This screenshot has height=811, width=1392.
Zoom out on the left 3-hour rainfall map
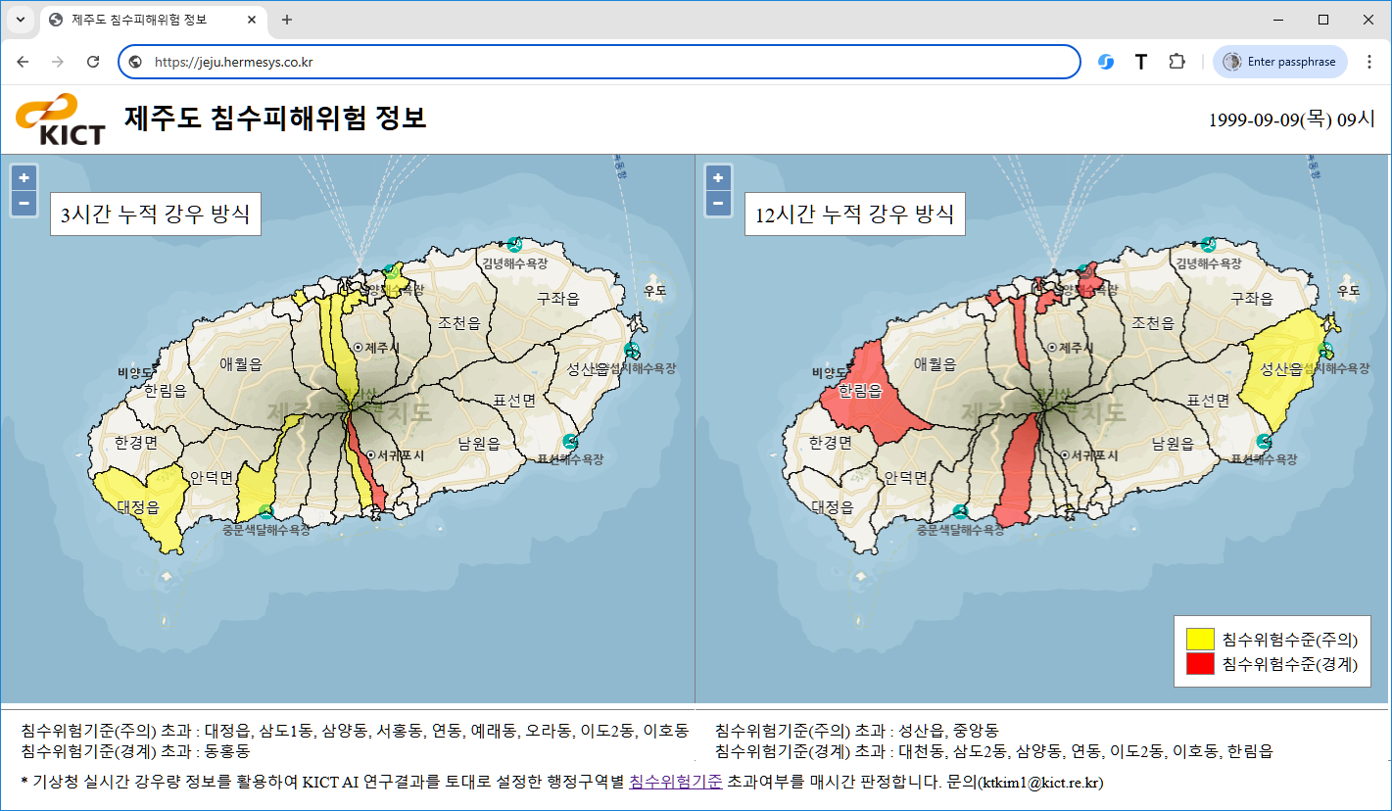pyautogui.click(x=24, y=204)
